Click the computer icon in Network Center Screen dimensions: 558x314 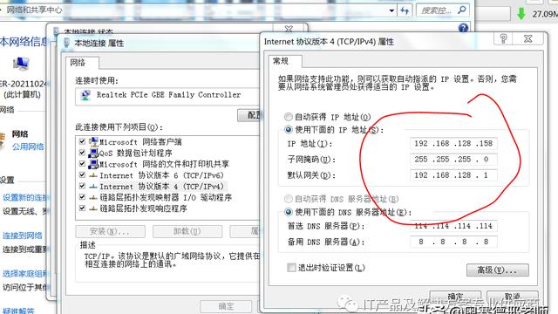(21, 64)
